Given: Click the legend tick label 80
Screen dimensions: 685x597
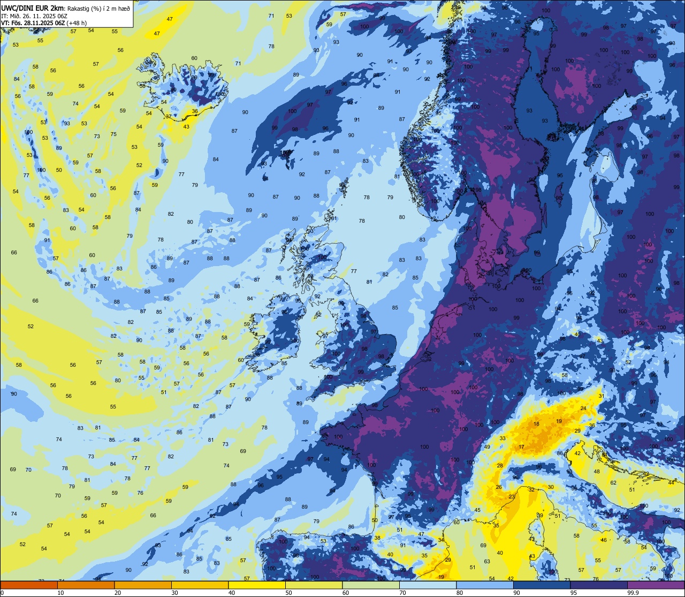Looking at the screenshot, I should (x=460, y=593).
